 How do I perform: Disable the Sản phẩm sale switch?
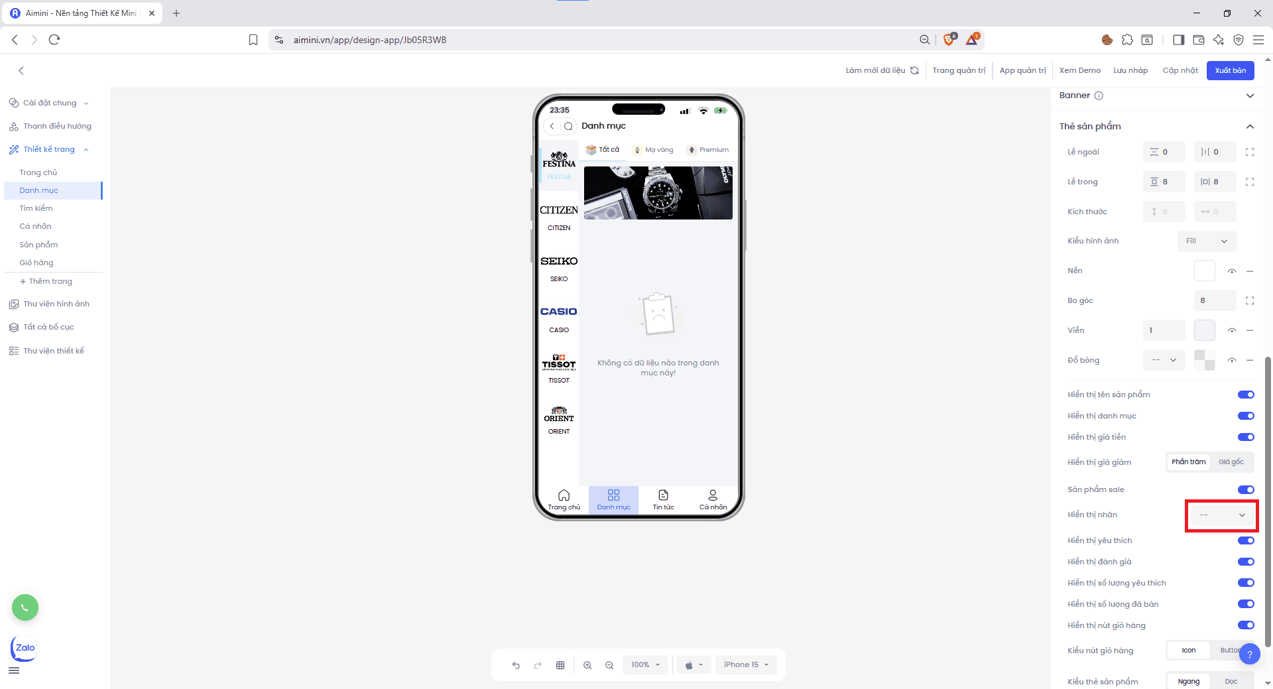click(1245, 489)
